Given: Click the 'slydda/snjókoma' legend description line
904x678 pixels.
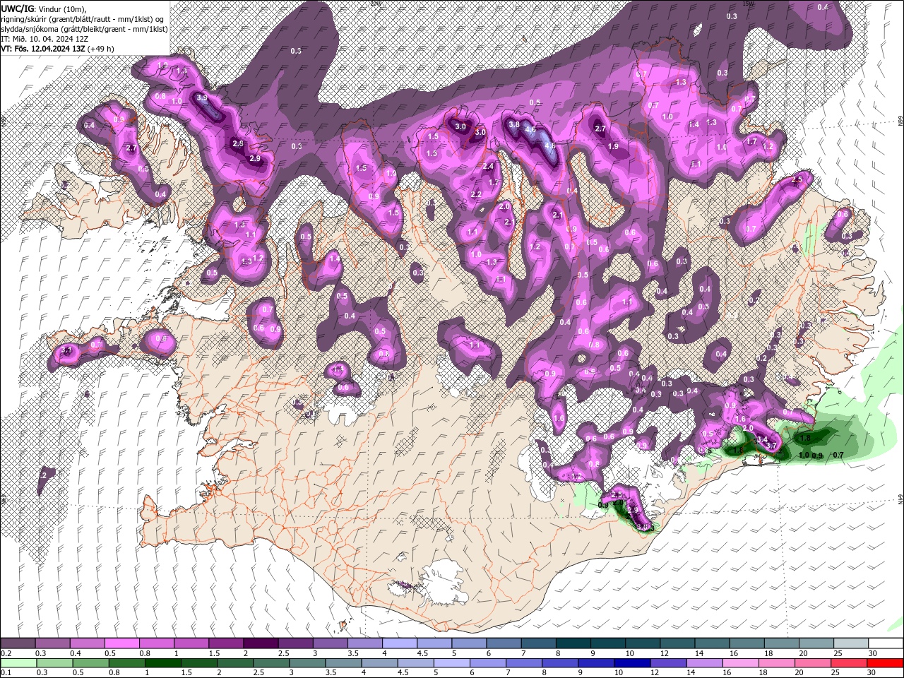Looking at the screenshot, I should tap(84, 28).
